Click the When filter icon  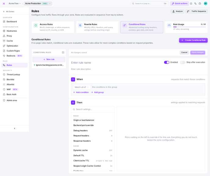[73, 79]
